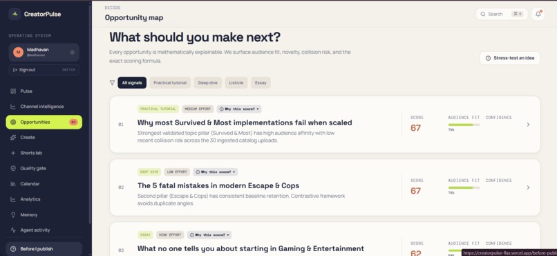The image size is (557, 256).
Task: Filter by Deep dive
Action: click(208, 83)
